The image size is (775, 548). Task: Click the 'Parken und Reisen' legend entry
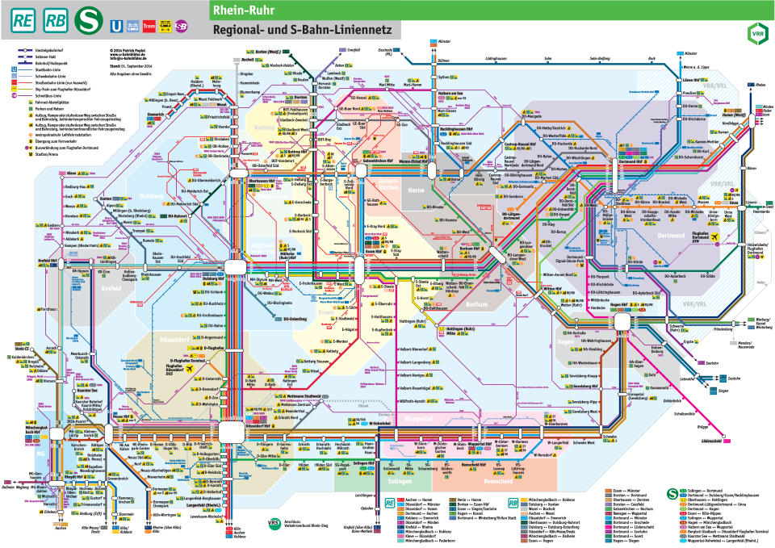[49, 109]
